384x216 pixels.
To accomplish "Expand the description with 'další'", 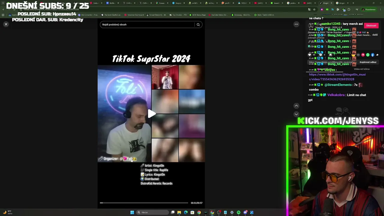I will 375,35.
